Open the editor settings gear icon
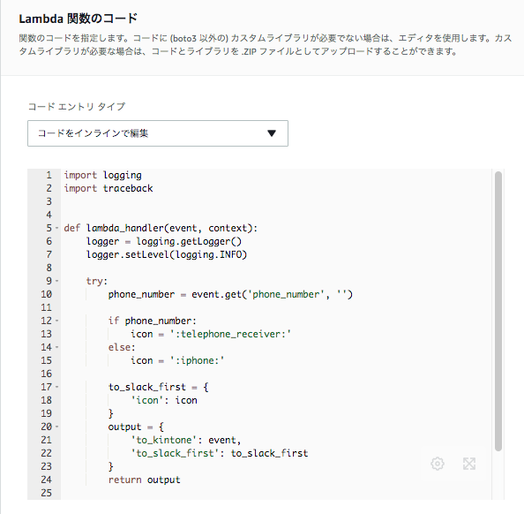The image size is (524, 514). click(438, 464)
